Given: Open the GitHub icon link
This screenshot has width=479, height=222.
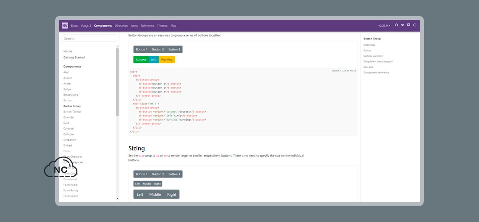Looking at the screenshot, I should [x=397, y=25].
